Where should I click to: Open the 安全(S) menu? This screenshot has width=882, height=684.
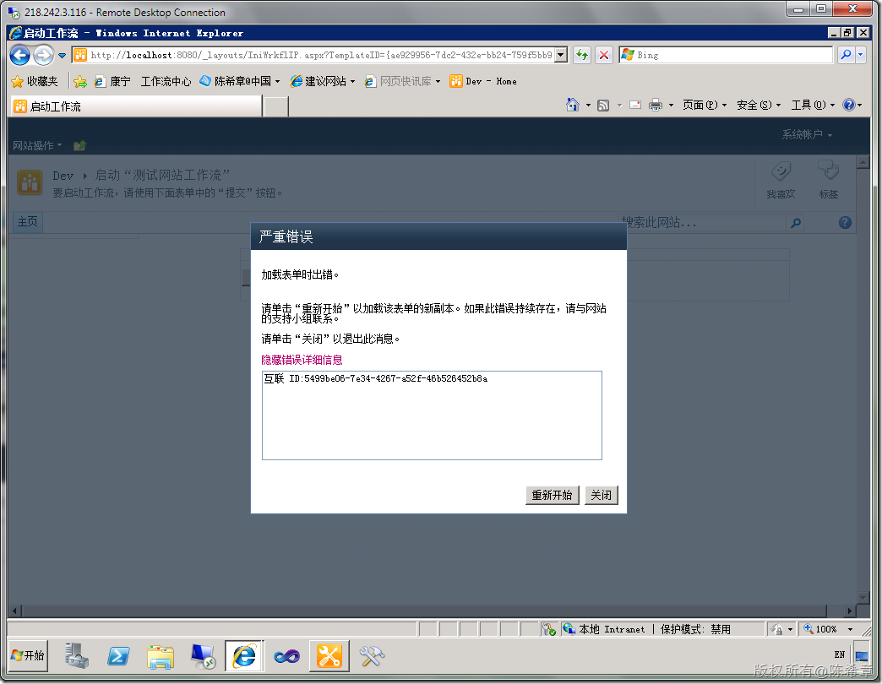coord(759,105)
